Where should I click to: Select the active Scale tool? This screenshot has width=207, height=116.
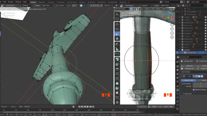point(117,34)
